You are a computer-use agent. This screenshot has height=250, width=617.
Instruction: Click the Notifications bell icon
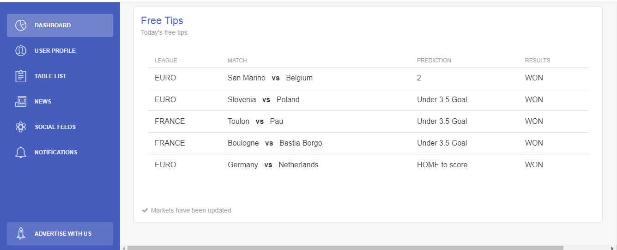point(21,152)
